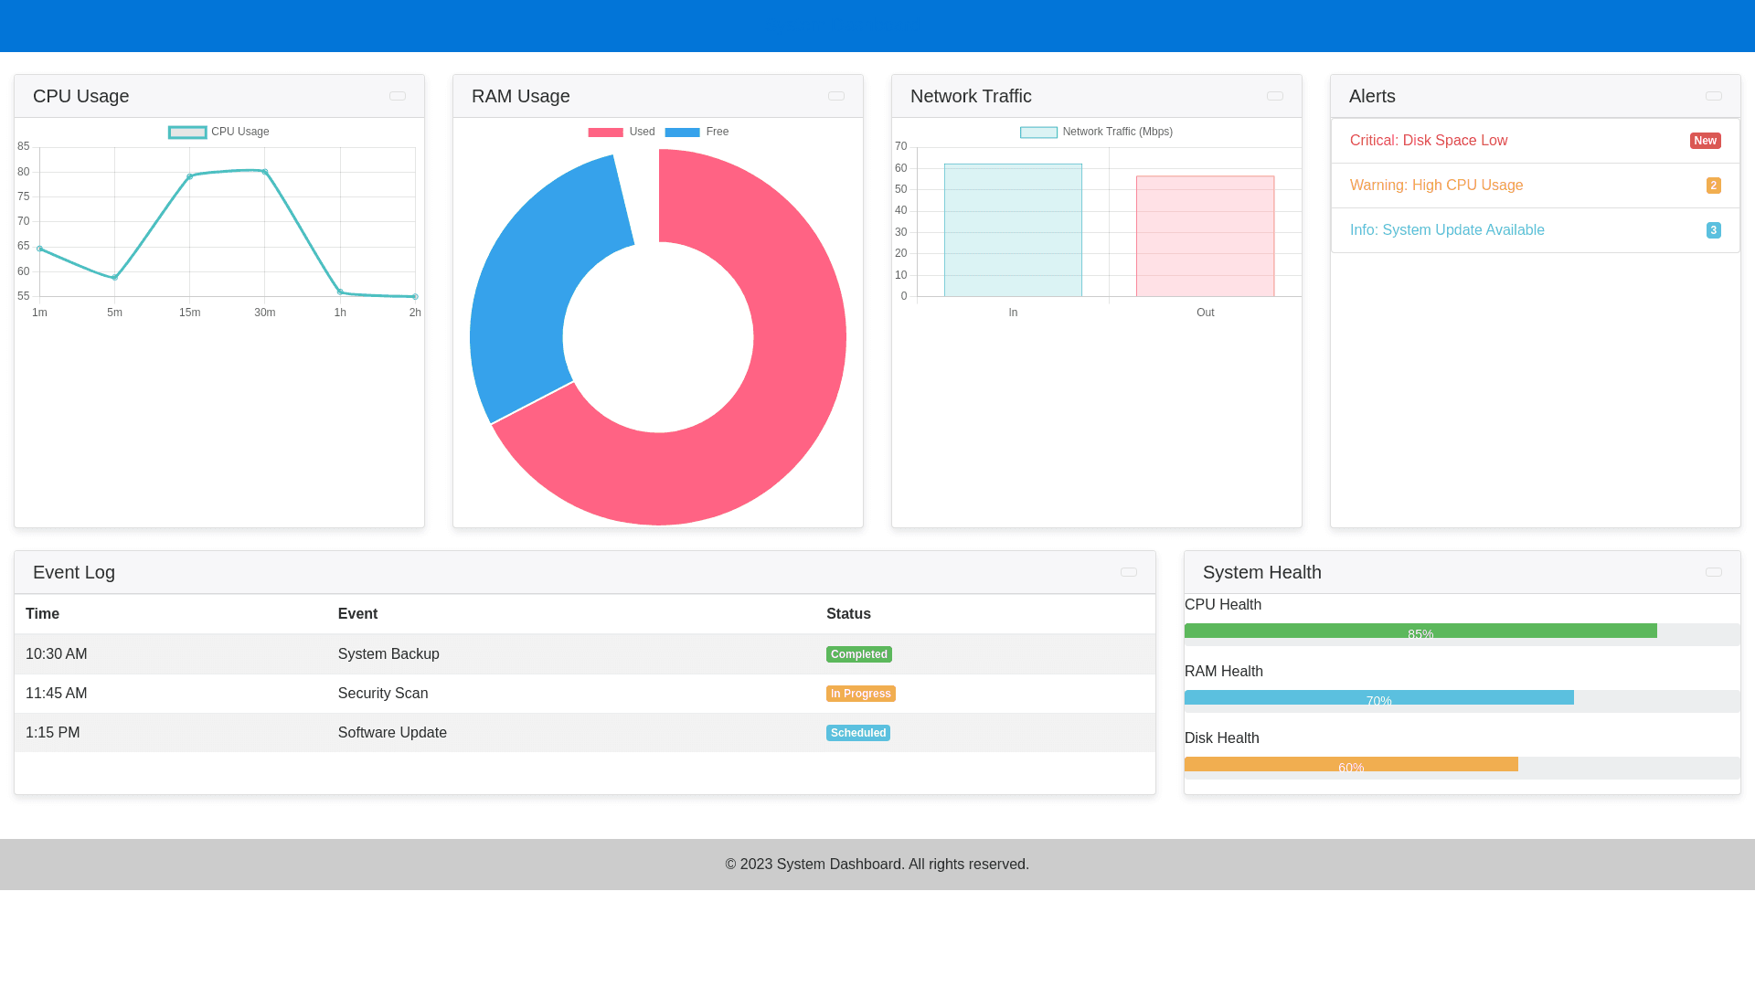This screenshot has width=1755, height=987.
Task: Toggle the Network Traffic (Mbps) legend item
Action: click(1096, 132)
